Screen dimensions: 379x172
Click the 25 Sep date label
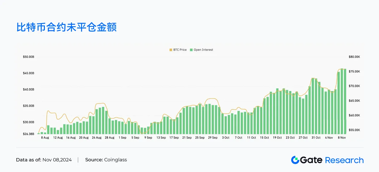(x=200, y=138)
